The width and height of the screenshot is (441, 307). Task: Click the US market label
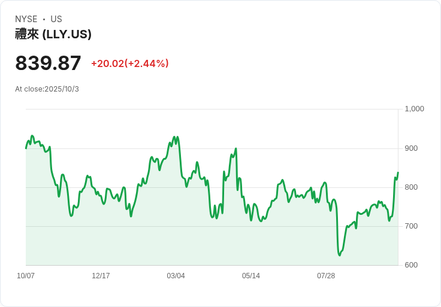[x=56, y=19]
